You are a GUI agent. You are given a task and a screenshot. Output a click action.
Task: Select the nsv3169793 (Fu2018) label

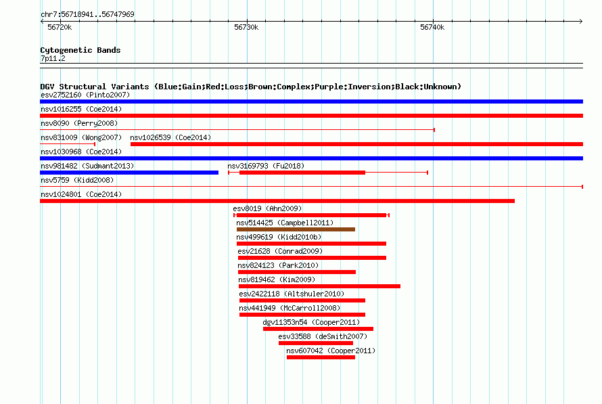(x=266, y=166)
